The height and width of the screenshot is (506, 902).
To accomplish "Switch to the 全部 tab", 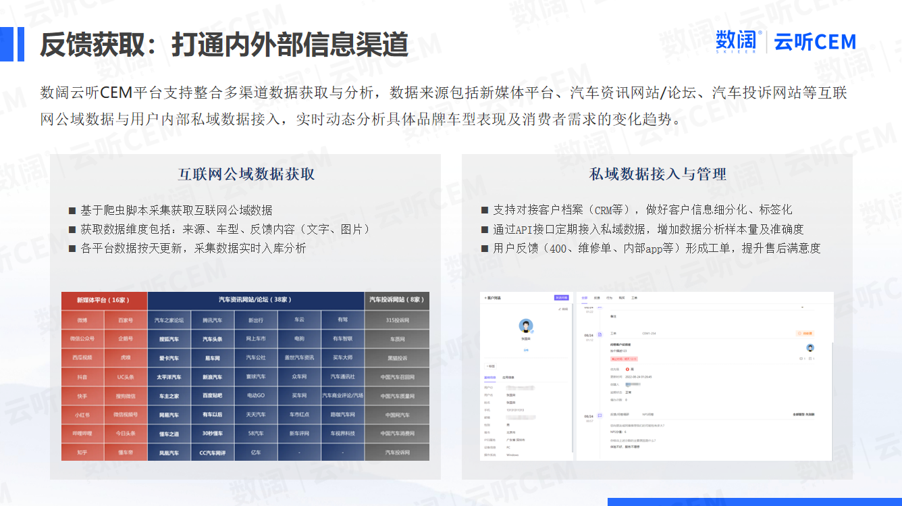I will 585,298.
